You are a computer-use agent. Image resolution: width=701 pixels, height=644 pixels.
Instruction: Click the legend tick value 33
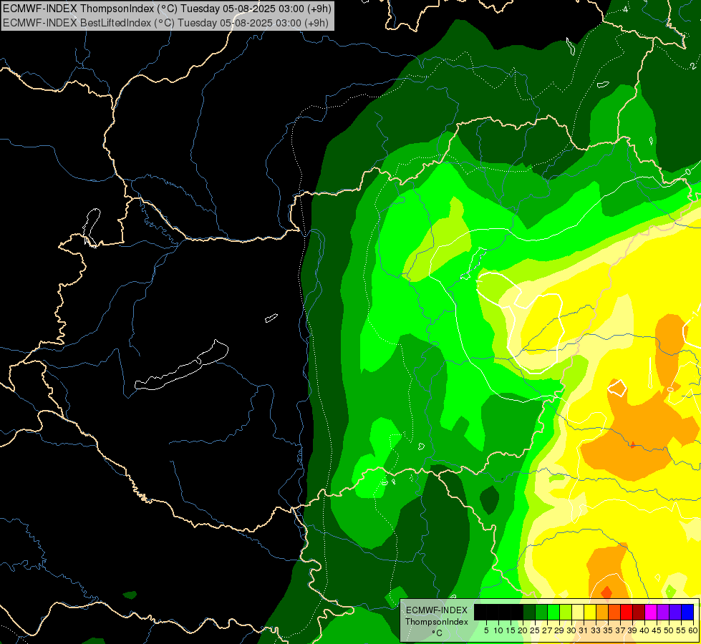596,630
